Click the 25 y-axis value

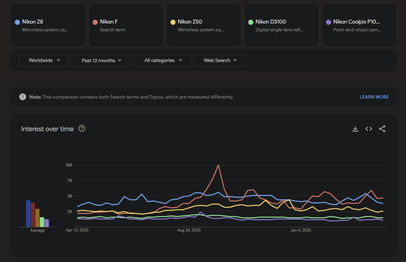(x=70, y=212)
